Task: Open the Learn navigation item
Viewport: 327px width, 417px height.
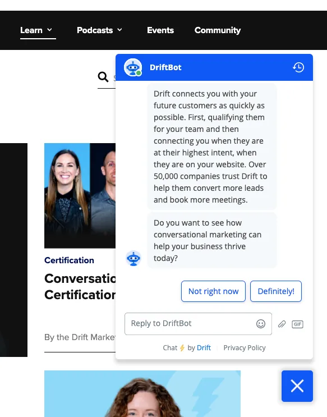Action: point(31,30)
